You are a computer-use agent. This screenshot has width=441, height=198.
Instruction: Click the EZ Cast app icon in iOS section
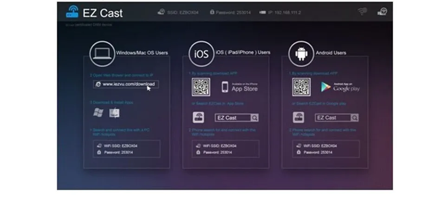pos(199,117)
